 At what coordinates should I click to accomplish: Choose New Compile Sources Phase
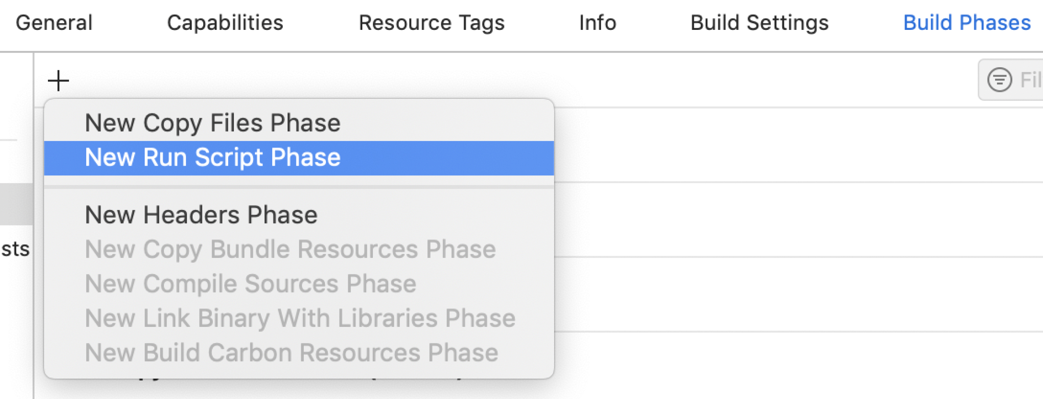pos(251,284)
